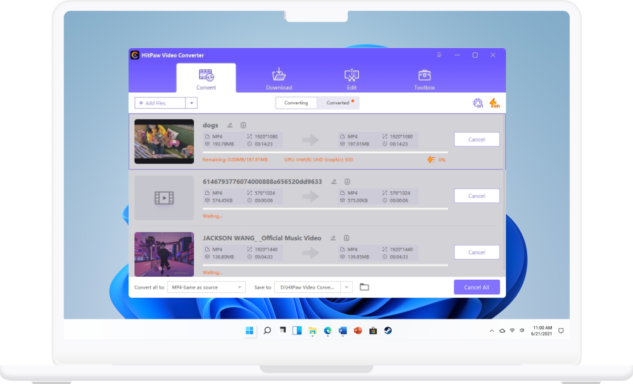Screen dimensions: 633x384
Task: Open the volume speaker tray icon
Action: 522,331
